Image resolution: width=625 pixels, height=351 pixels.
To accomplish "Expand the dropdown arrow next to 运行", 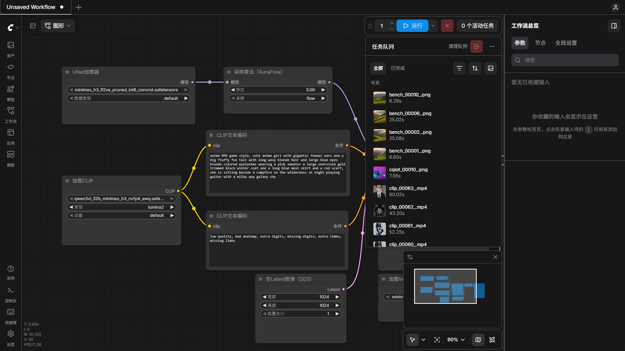I will (433, 26).
